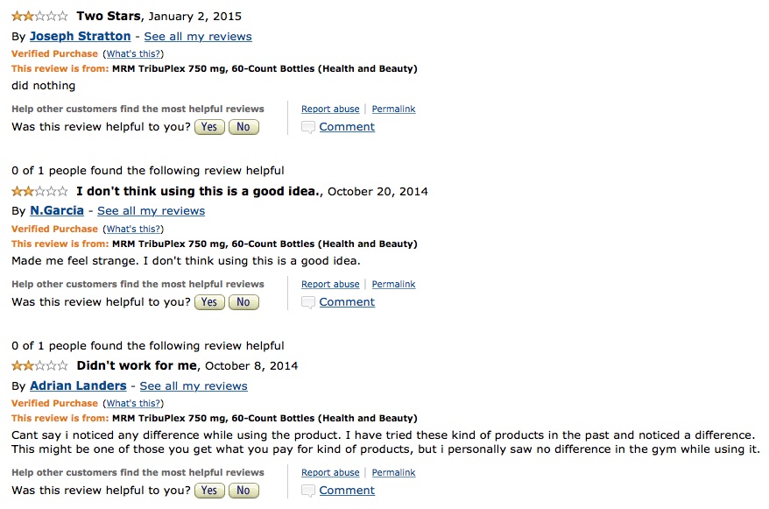Click star rating of Adrian Landers' review

tap(39, 365)
